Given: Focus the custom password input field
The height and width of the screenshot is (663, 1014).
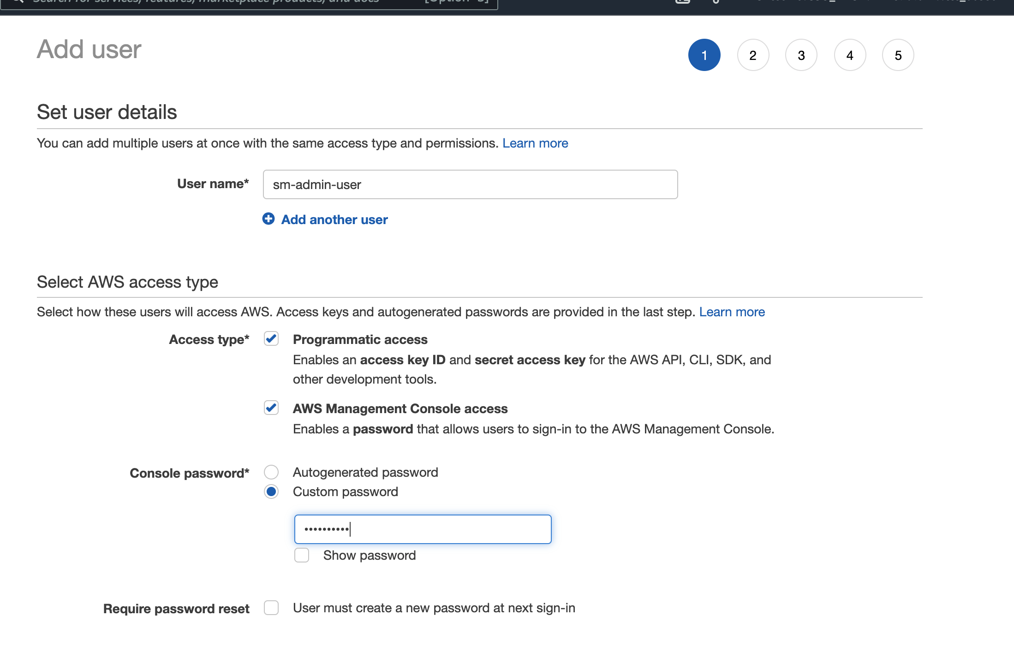Looking at the screenshot, I should point(423,529).
